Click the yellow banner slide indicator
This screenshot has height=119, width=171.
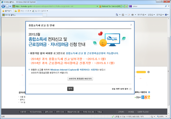[141, 72]
